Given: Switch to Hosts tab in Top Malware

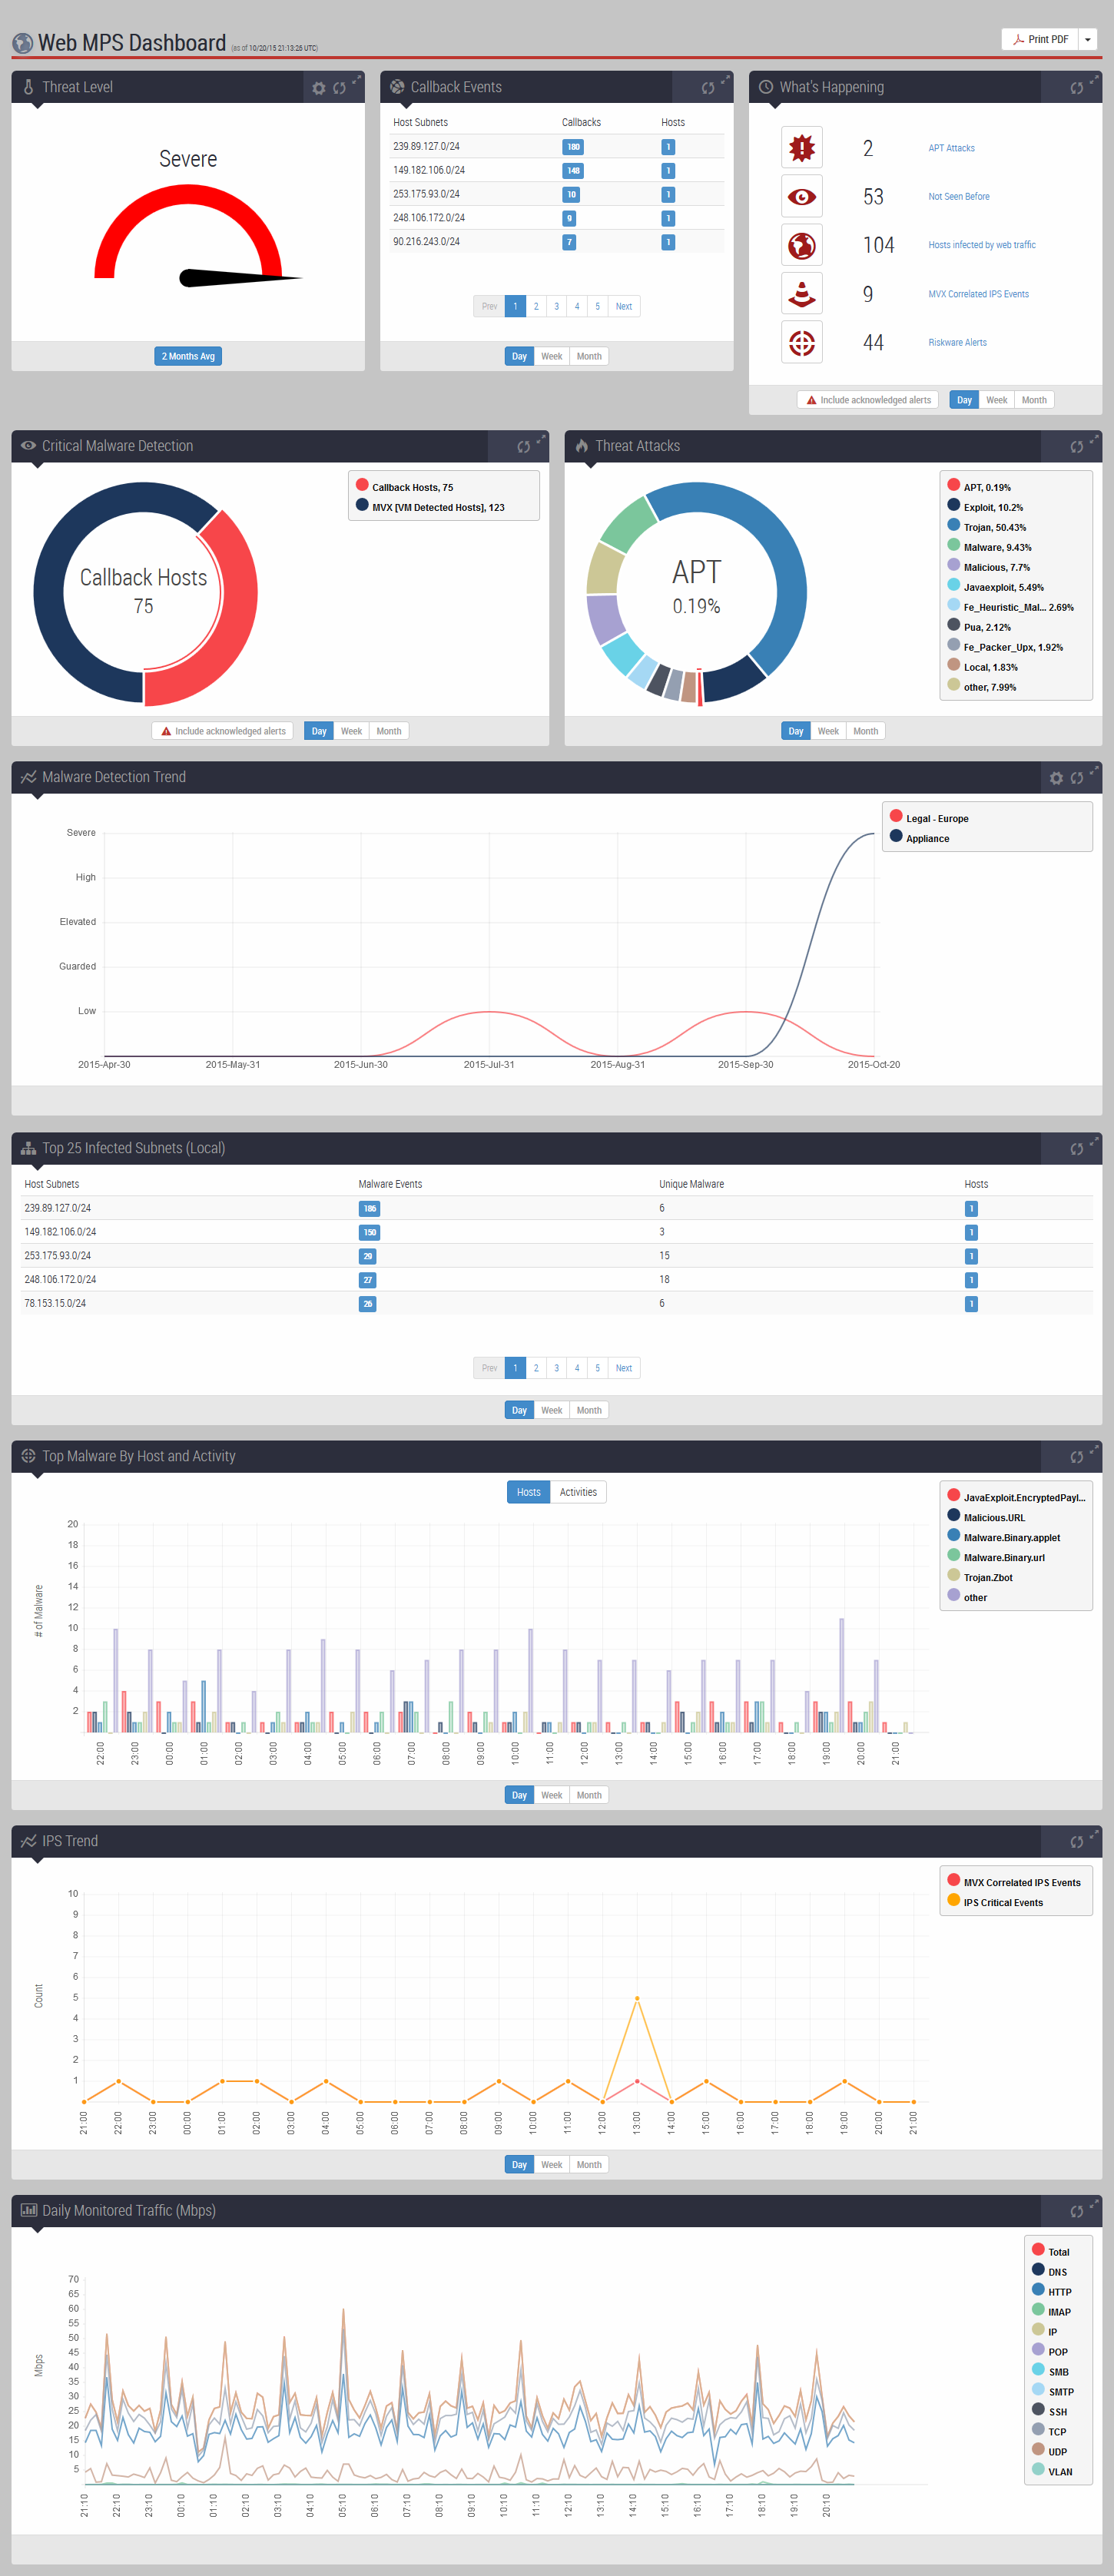Looking at the screenshot, I should click(528, 1492).
